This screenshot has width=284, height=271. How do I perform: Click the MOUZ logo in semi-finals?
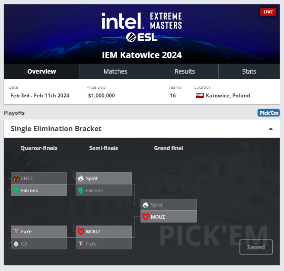81,232
